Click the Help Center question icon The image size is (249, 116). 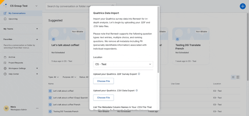coord(5,74)
